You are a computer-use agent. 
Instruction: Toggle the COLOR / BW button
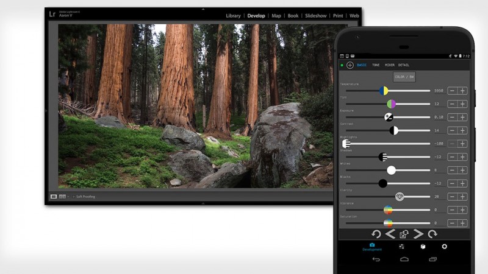point(404,77)
